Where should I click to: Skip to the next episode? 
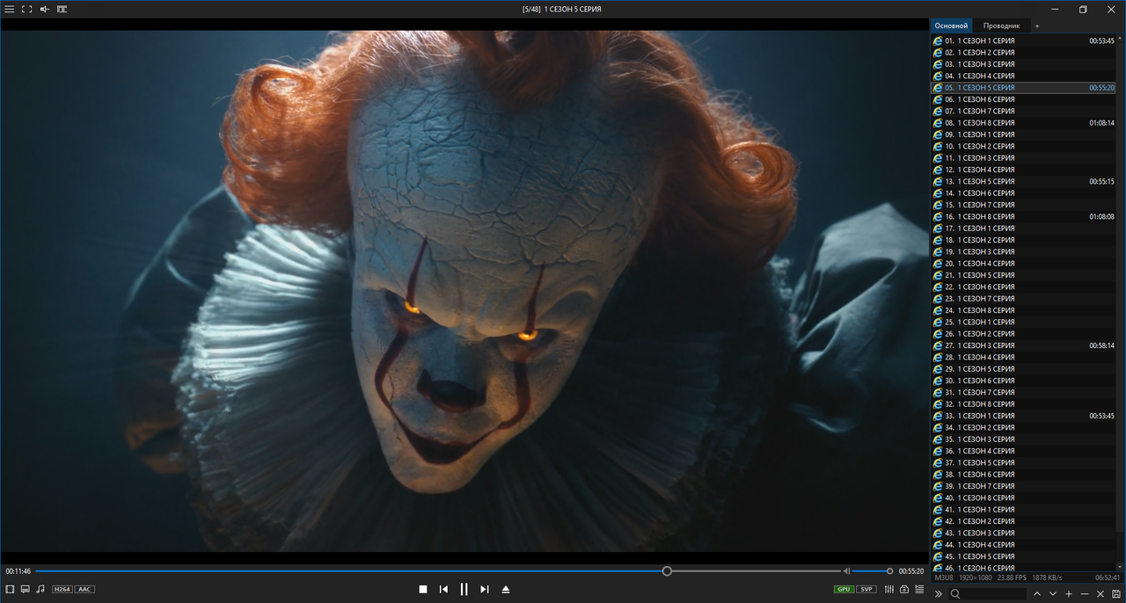pyautogui.click(x=485, y=589)
